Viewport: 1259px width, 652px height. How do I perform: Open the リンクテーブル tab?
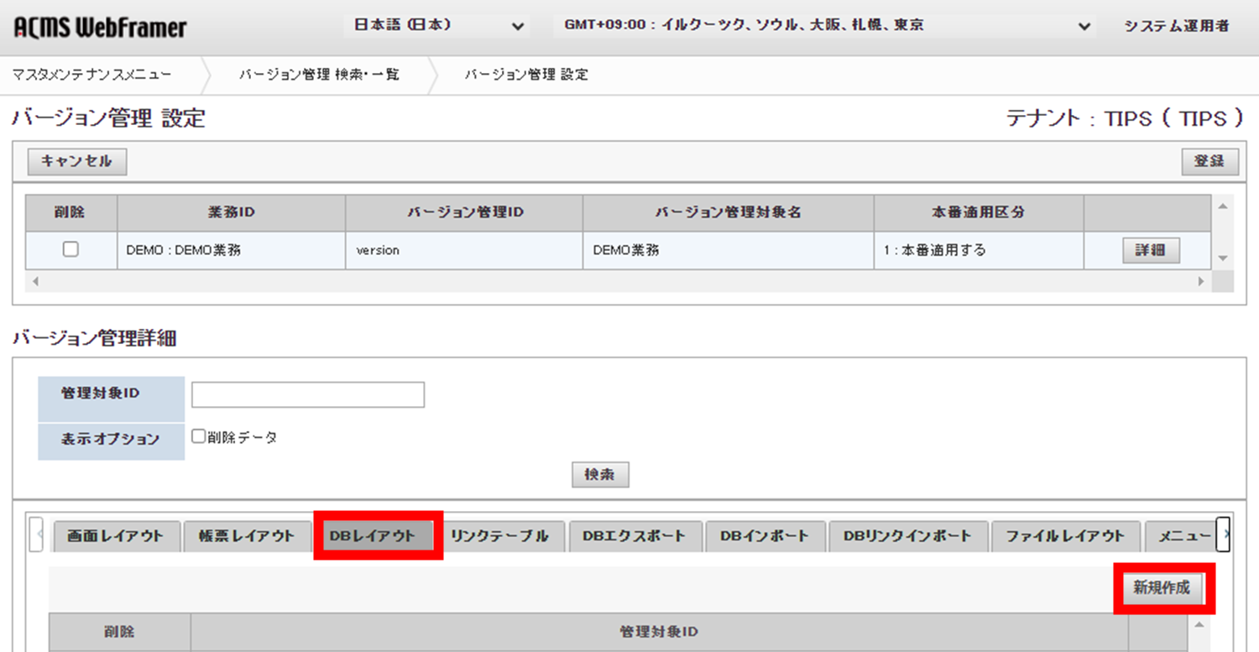[504, 535]
